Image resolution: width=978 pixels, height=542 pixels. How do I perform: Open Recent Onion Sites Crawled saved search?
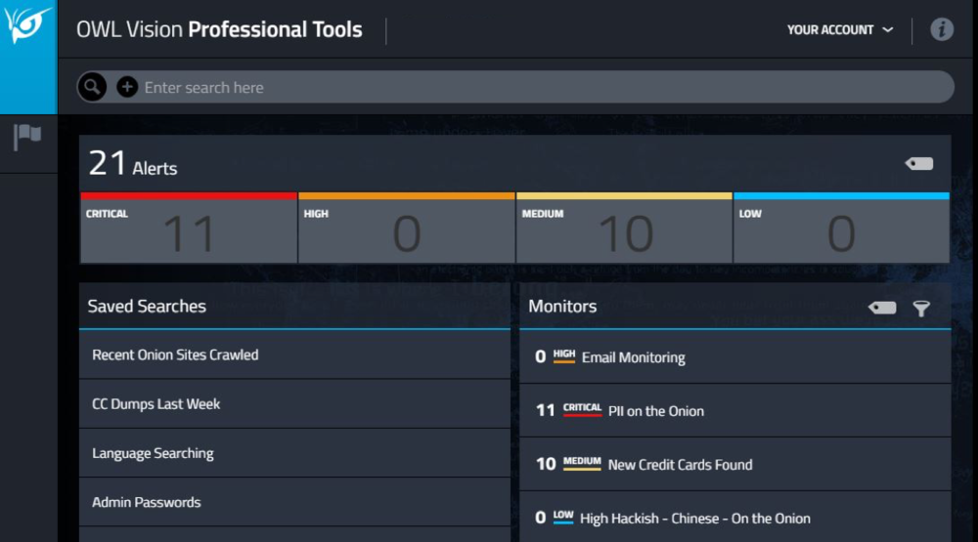pyautogui.click(x=294, y=354)
